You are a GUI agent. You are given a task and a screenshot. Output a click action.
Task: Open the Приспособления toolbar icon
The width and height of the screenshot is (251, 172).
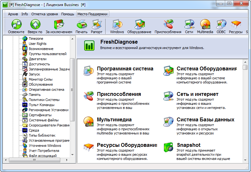(168, 24)
